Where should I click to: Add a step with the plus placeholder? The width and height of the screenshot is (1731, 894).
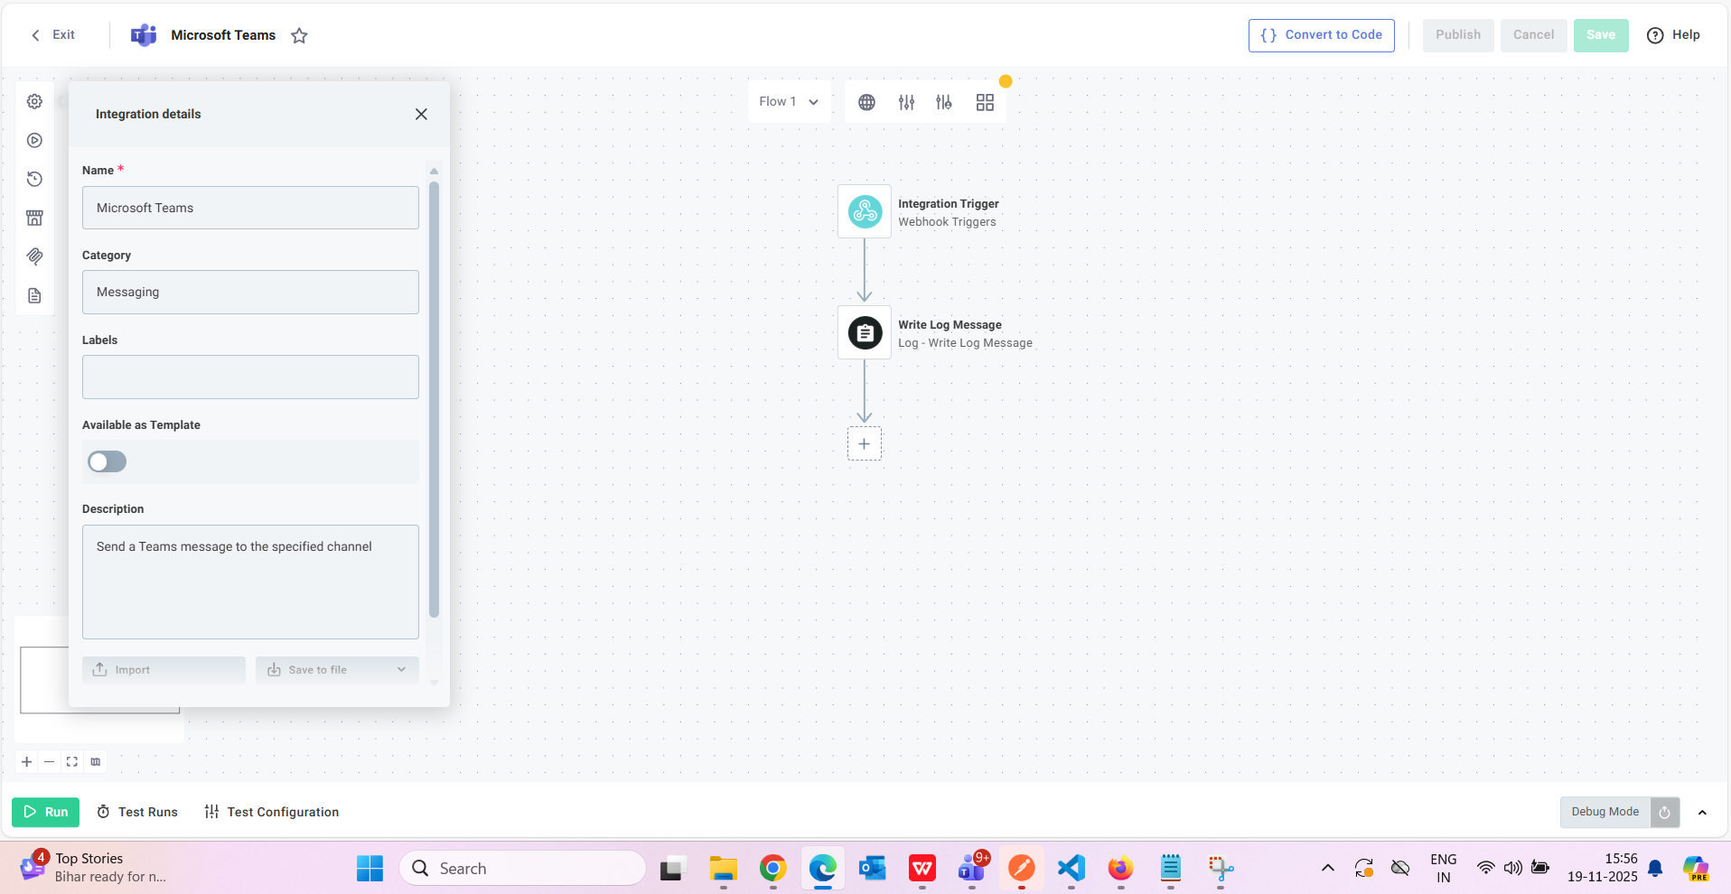point(865,443)
